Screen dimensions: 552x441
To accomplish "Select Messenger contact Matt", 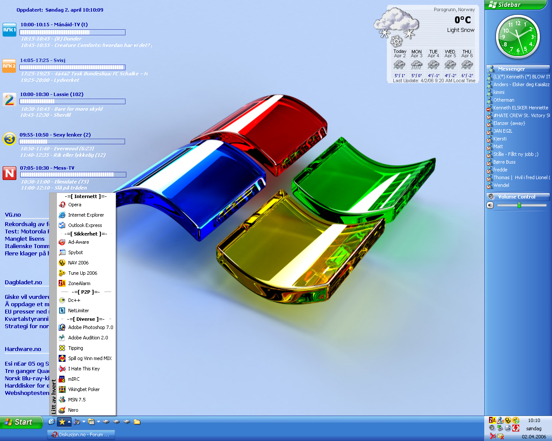I will click(x=498, y=146).
